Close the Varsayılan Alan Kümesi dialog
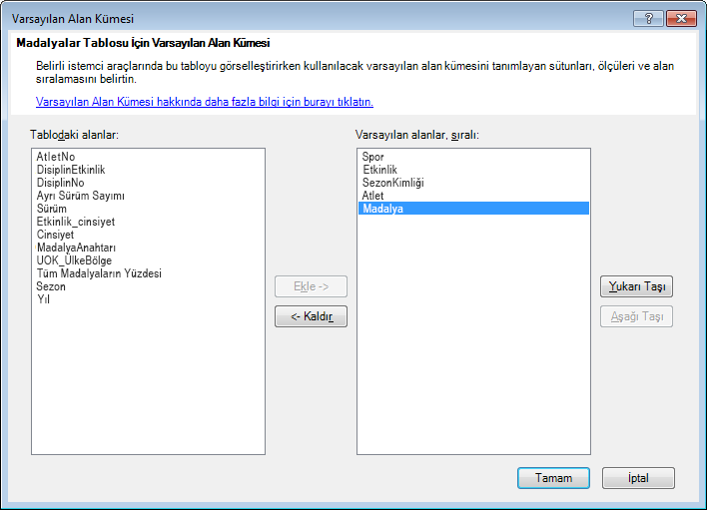707x510 pixels. click(681, 19)
